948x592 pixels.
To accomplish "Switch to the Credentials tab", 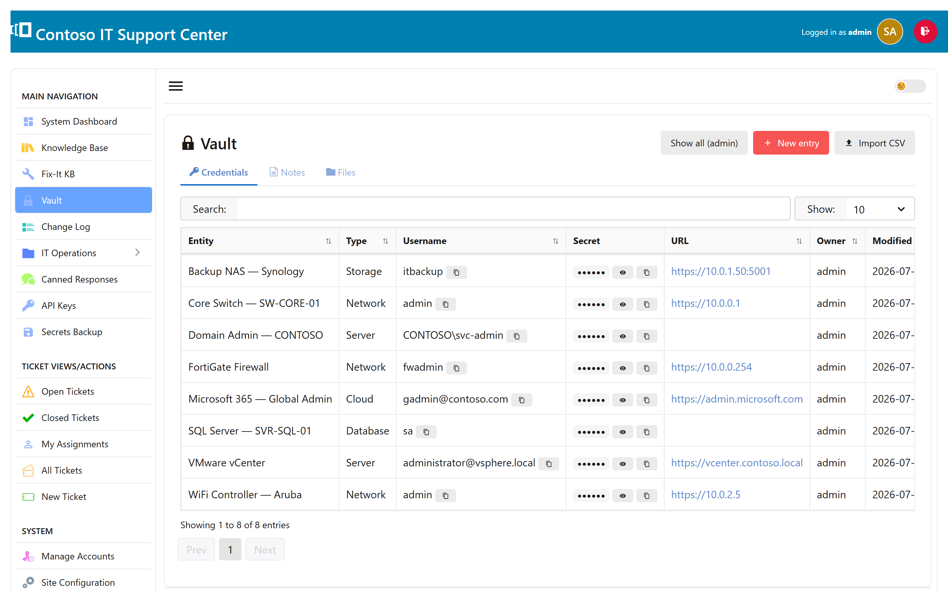I will [219, 172].
